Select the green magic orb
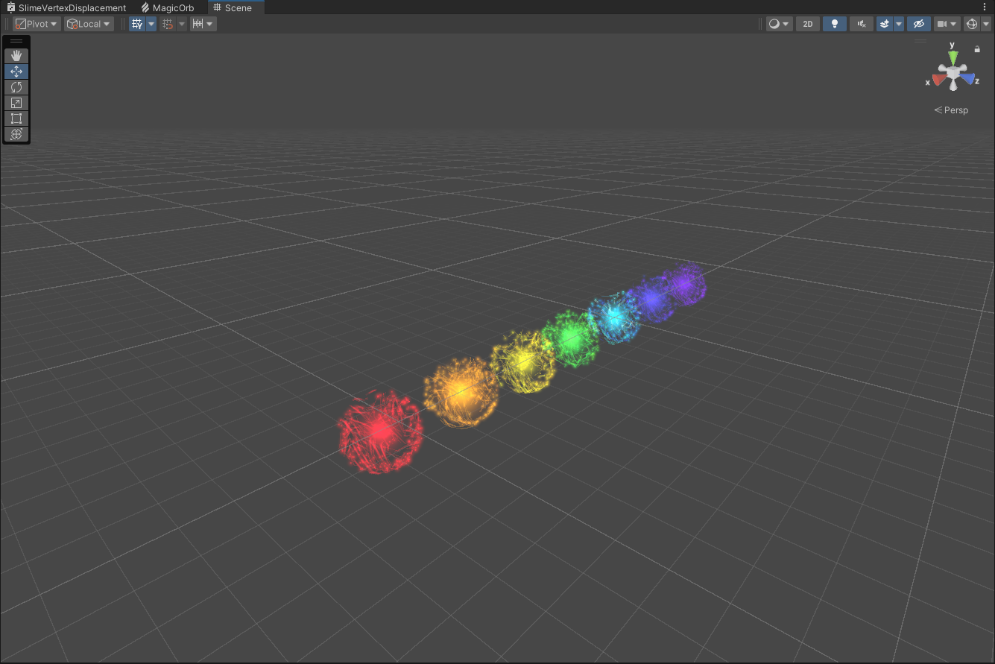This screenshot has width=995, height=664. click(572, 339)
